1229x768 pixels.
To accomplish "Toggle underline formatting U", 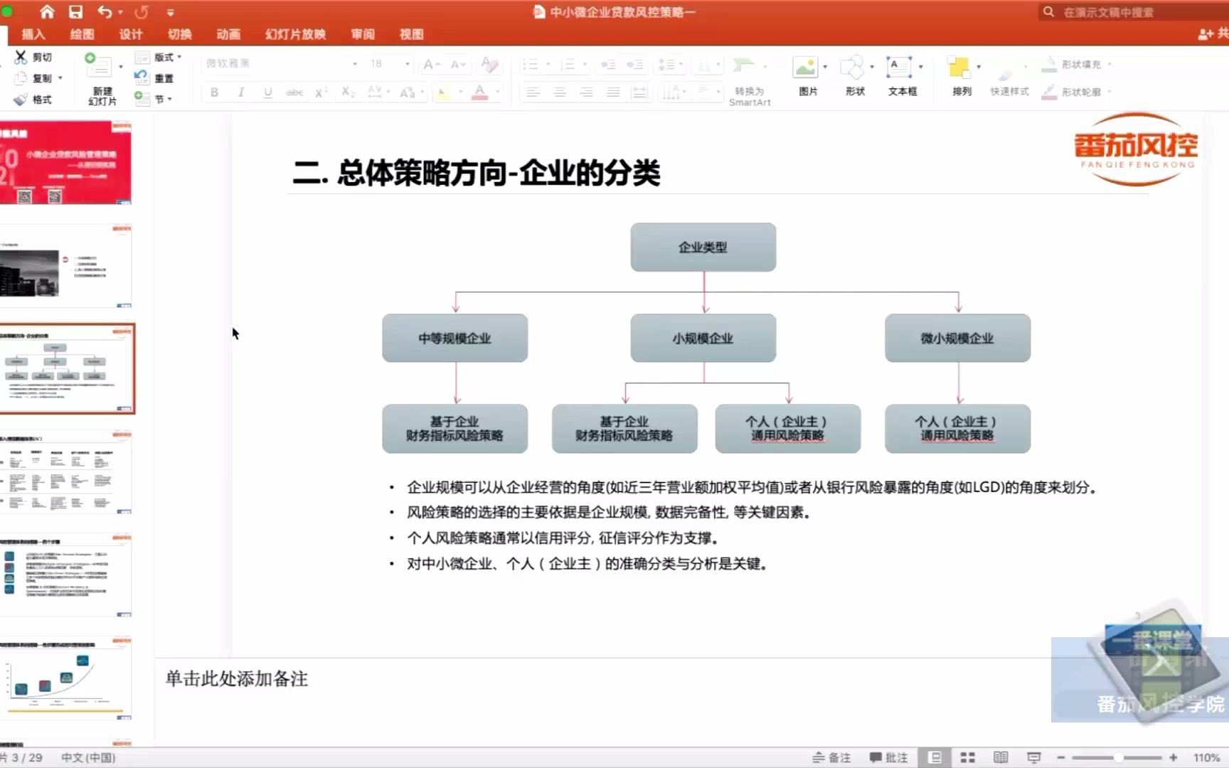I will [x=267, y=92].
